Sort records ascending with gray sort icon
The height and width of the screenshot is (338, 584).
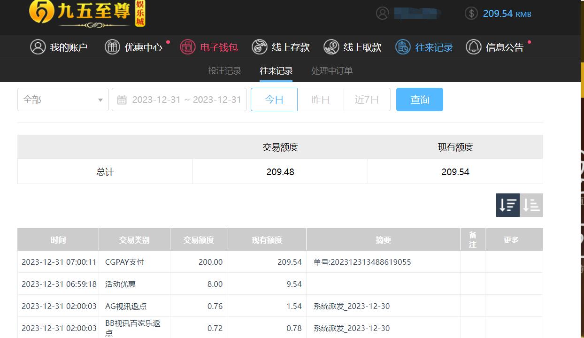pos(531,205)
